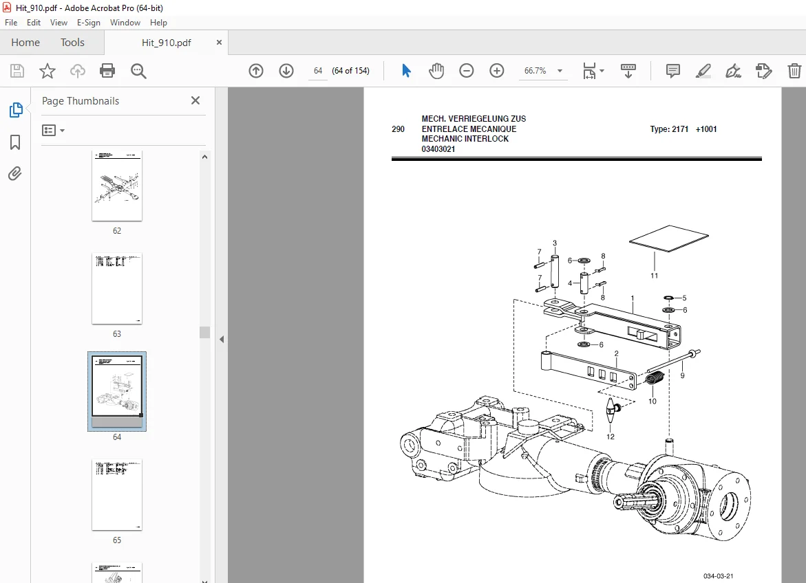Select page 64 thumbnail
806x583 pixels.
tap(117, 391)
